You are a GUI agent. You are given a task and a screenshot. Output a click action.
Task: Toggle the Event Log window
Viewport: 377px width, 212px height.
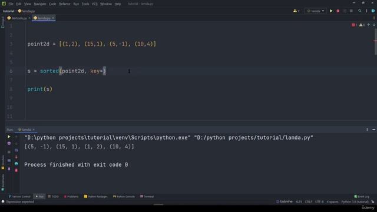362,196
